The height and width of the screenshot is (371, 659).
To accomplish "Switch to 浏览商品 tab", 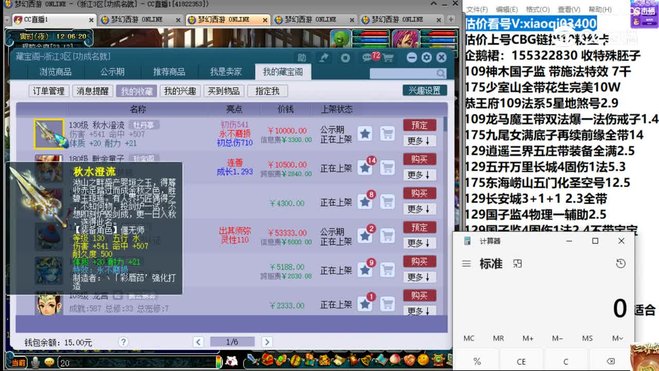I will point(56,72).
